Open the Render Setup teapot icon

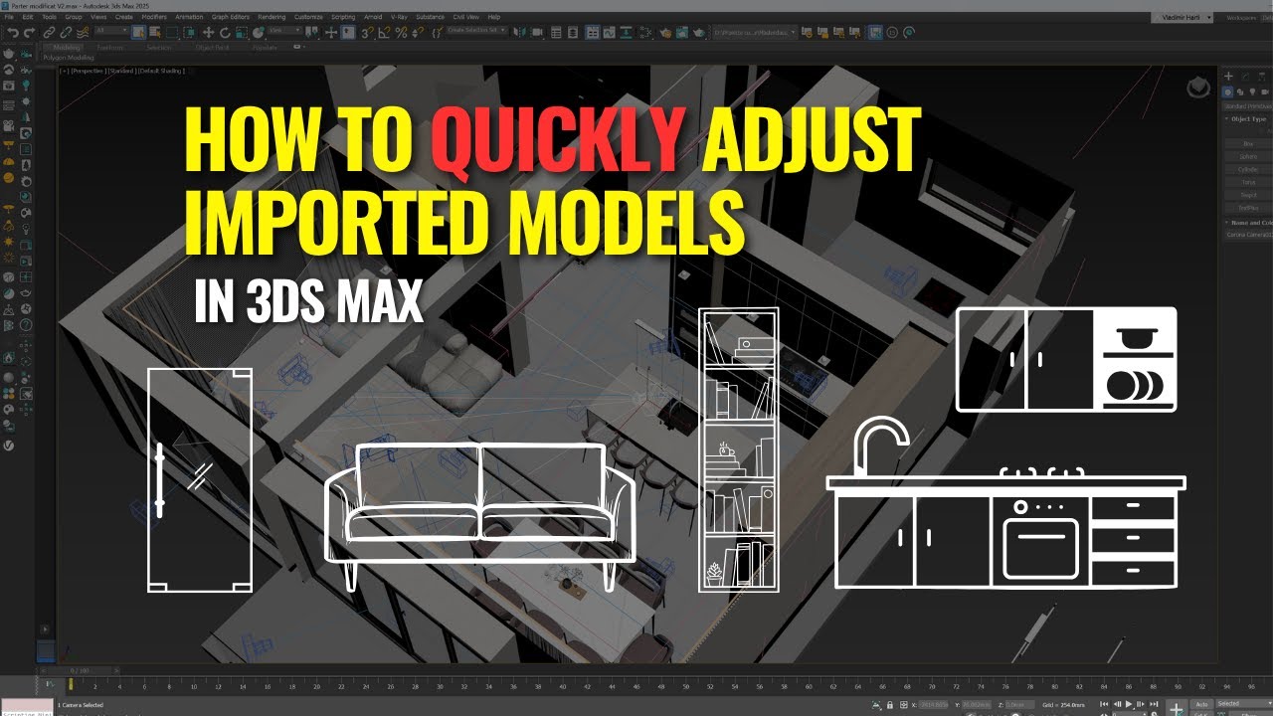coord(665,32)
